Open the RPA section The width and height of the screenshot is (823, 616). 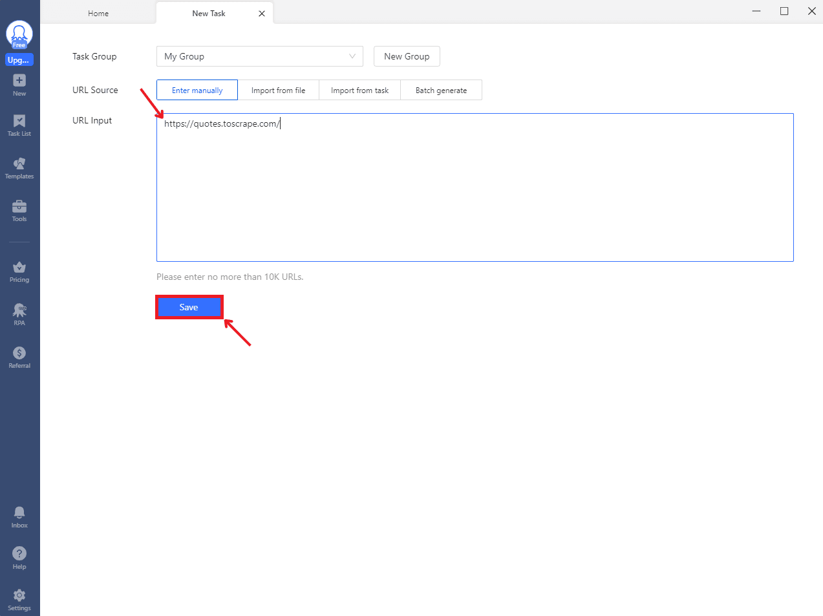(19, 311)
